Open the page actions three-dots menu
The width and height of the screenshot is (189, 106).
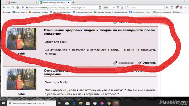tap(114, 8)
